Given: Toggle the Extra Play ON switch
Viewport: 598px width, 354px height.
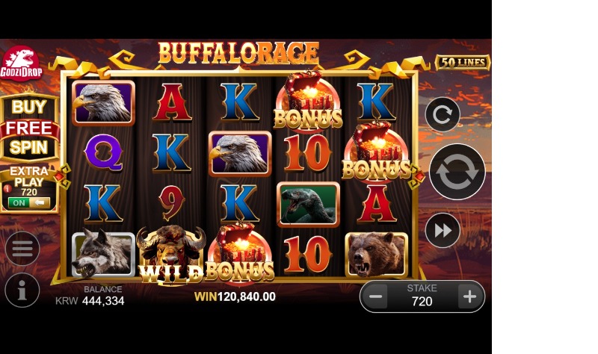Looking at the screenshot, I should pos(29,202).
